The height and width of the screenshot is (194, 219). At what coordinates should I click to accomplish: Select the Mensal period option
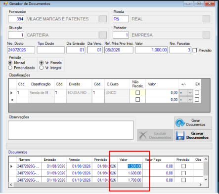coord(10,63)
